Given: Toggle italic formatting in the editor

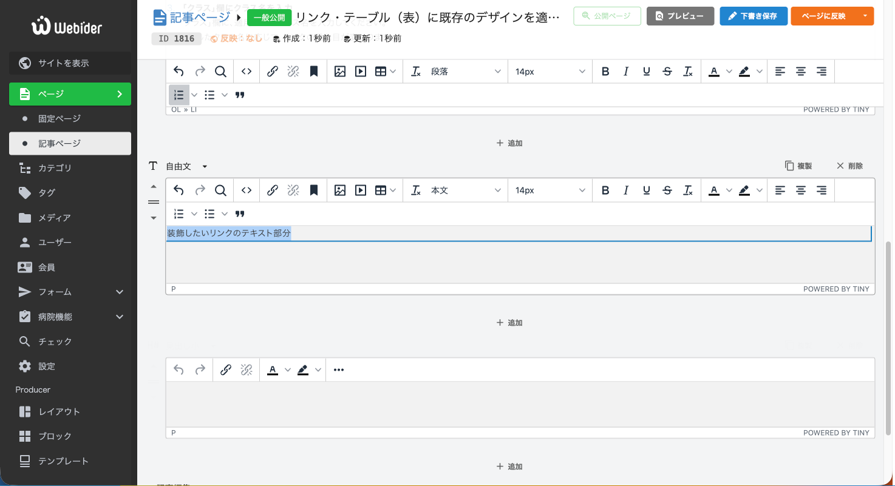Looking at the screenshot, I should pyautogui.click(x=626, y=190).
